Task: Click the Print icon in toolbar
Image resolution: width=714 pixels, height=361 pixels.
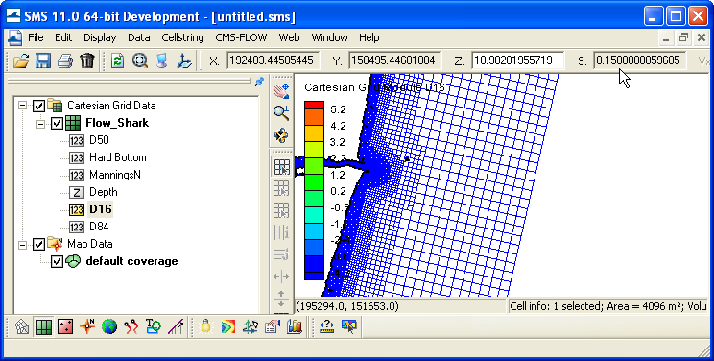Action: [x=65, y=60]
